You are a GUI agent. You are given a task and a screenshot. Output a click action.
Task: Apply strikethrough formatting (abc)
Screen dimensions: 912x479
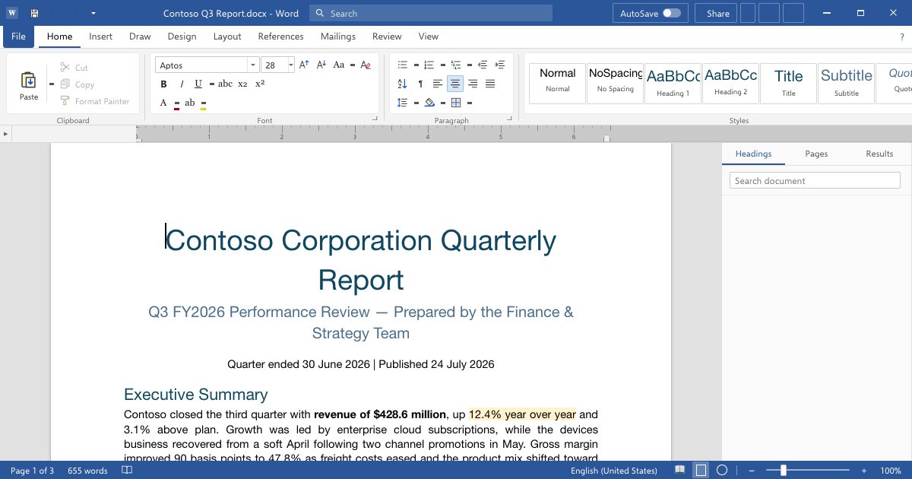(225, 84)
